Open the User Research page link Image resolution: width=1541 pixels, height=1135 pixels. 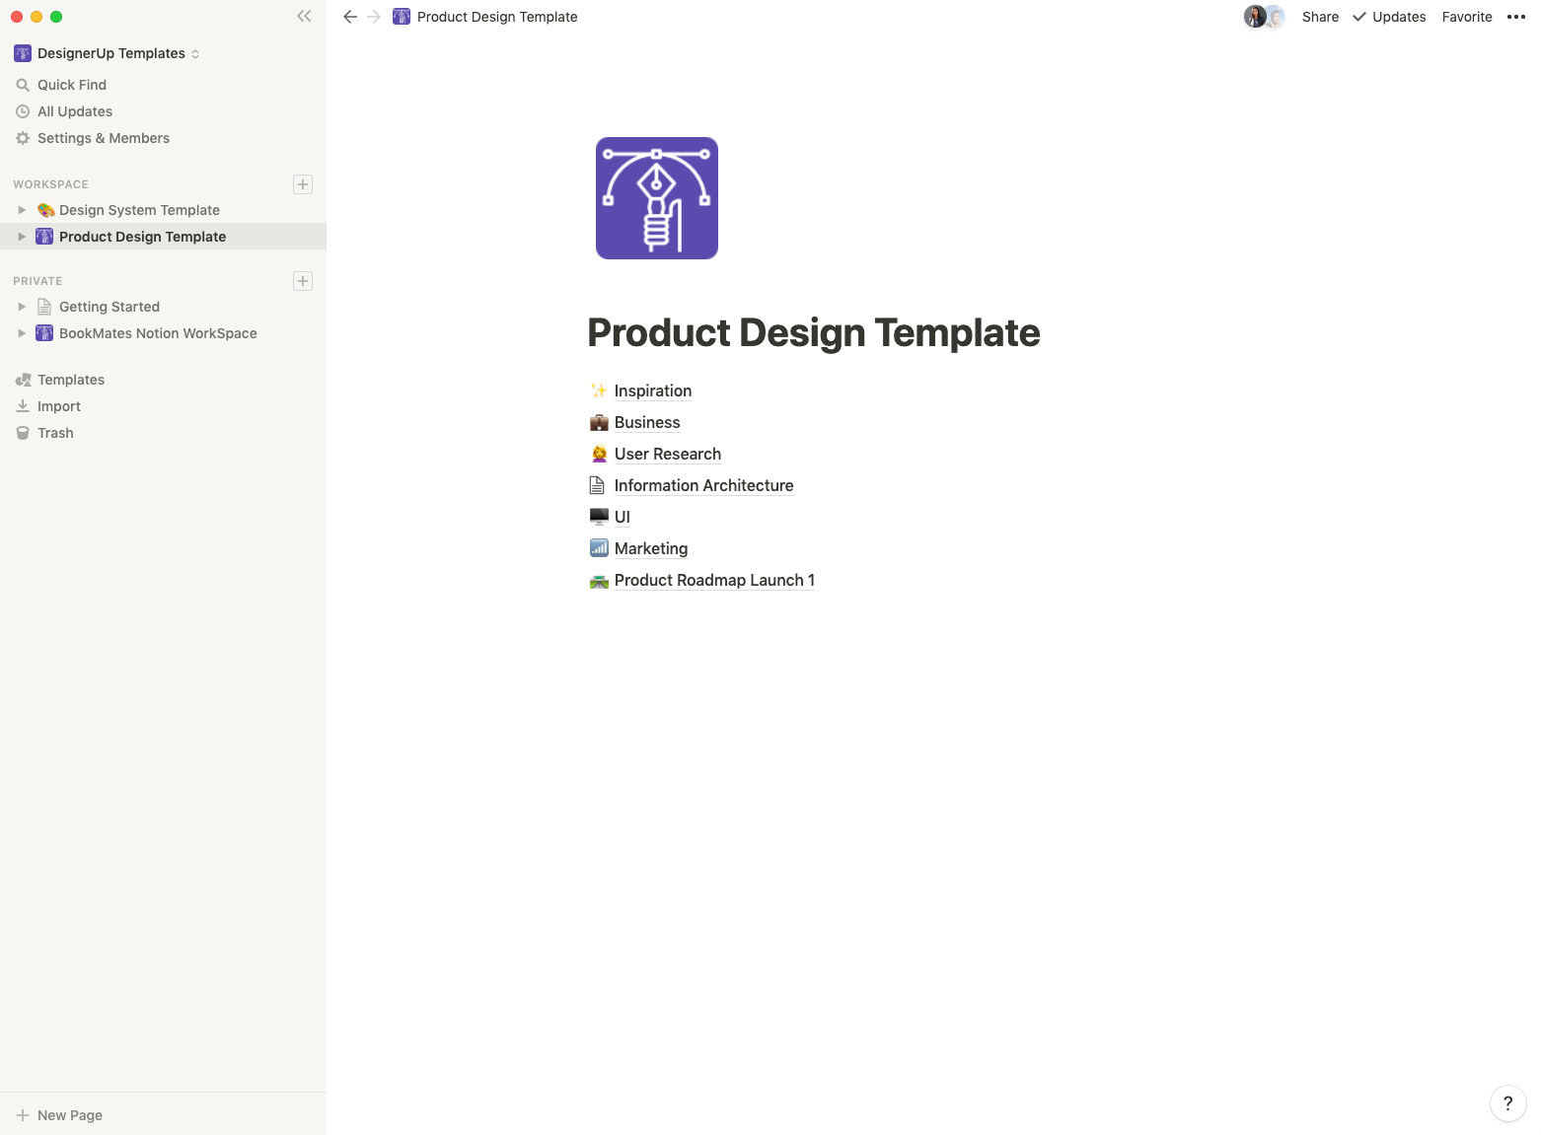tap(668, 454)
